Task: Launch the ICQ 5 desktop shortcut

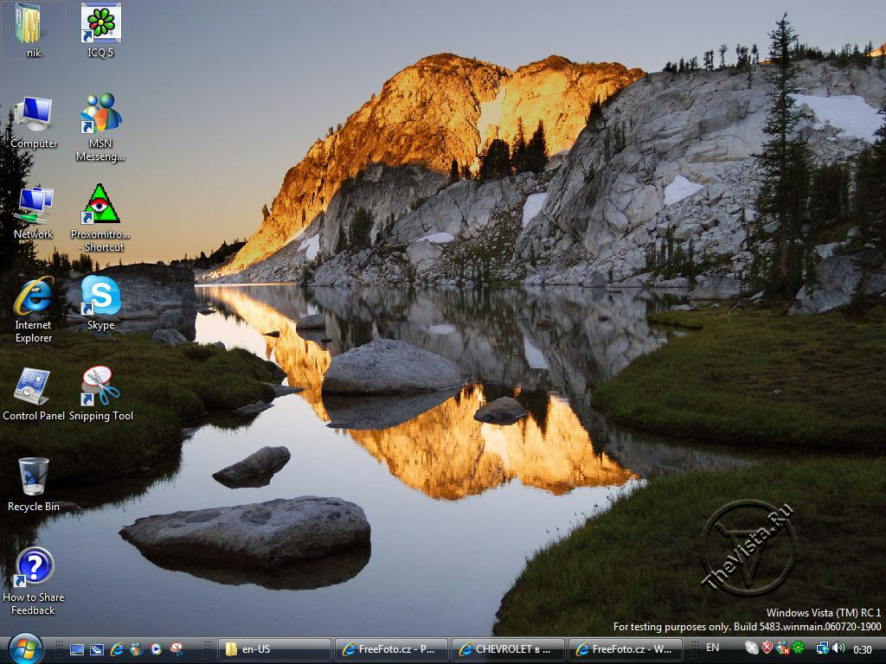Action: point(100,30)
